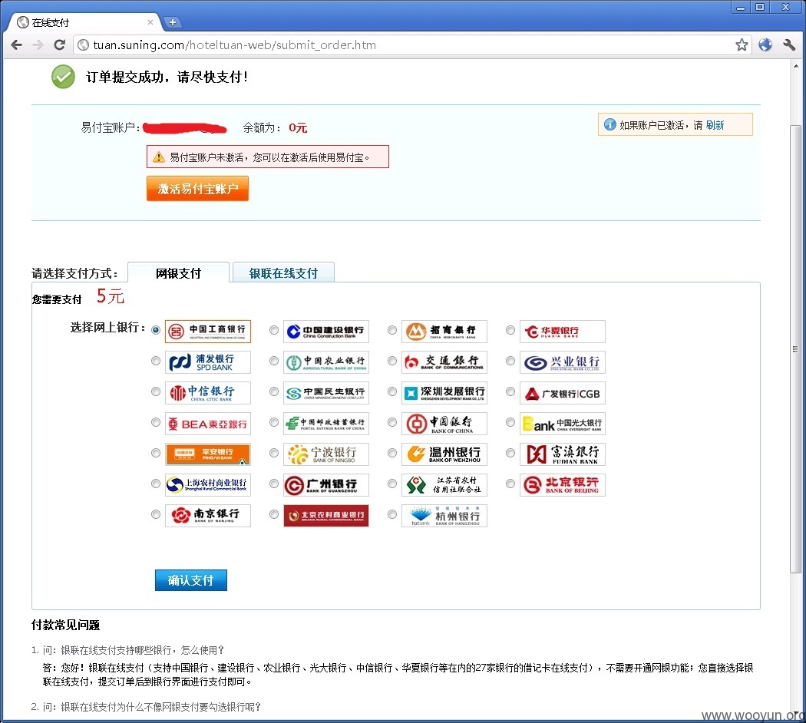Click the 激活易付宝账户 button
806x723 pixels.
click(x=198, y=189)
